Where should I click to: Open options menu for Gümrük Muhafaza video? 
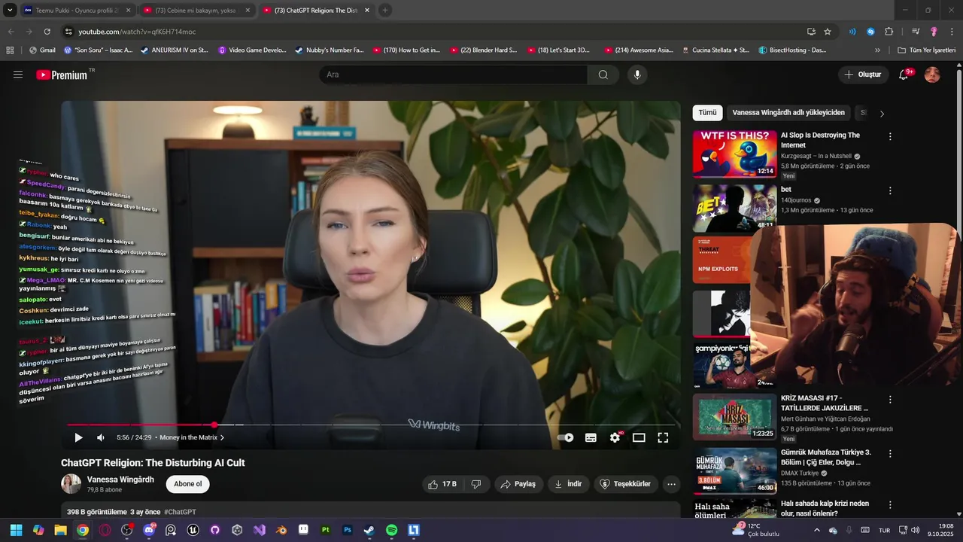click(890, 454)
